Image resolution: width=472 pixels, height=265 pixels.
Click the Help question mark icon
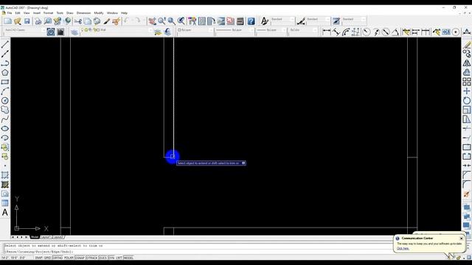tap(251, 21)
